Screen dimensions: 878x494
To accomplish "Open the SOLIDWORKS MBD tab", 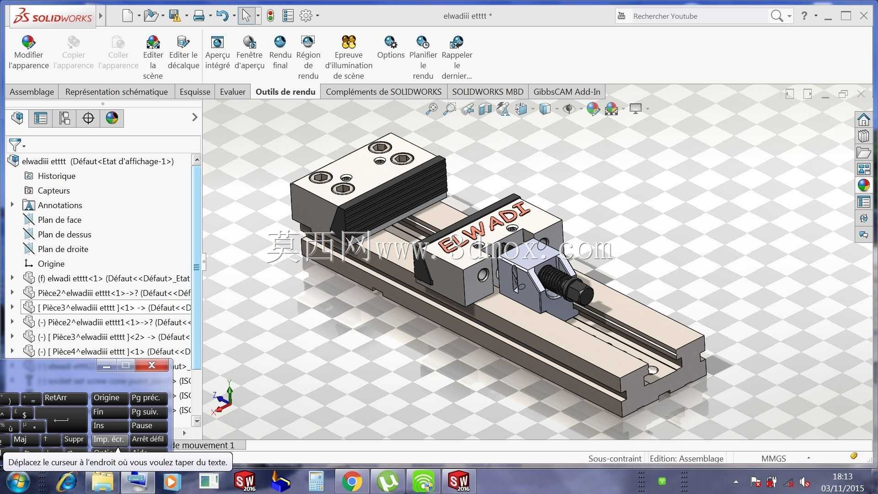I will coord(487,91).
